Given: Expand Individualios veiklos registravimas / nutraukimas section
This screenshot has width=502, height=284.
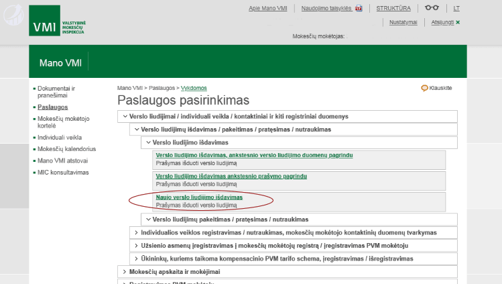Looking at the screenshot, I should click(x=294, y=233).
